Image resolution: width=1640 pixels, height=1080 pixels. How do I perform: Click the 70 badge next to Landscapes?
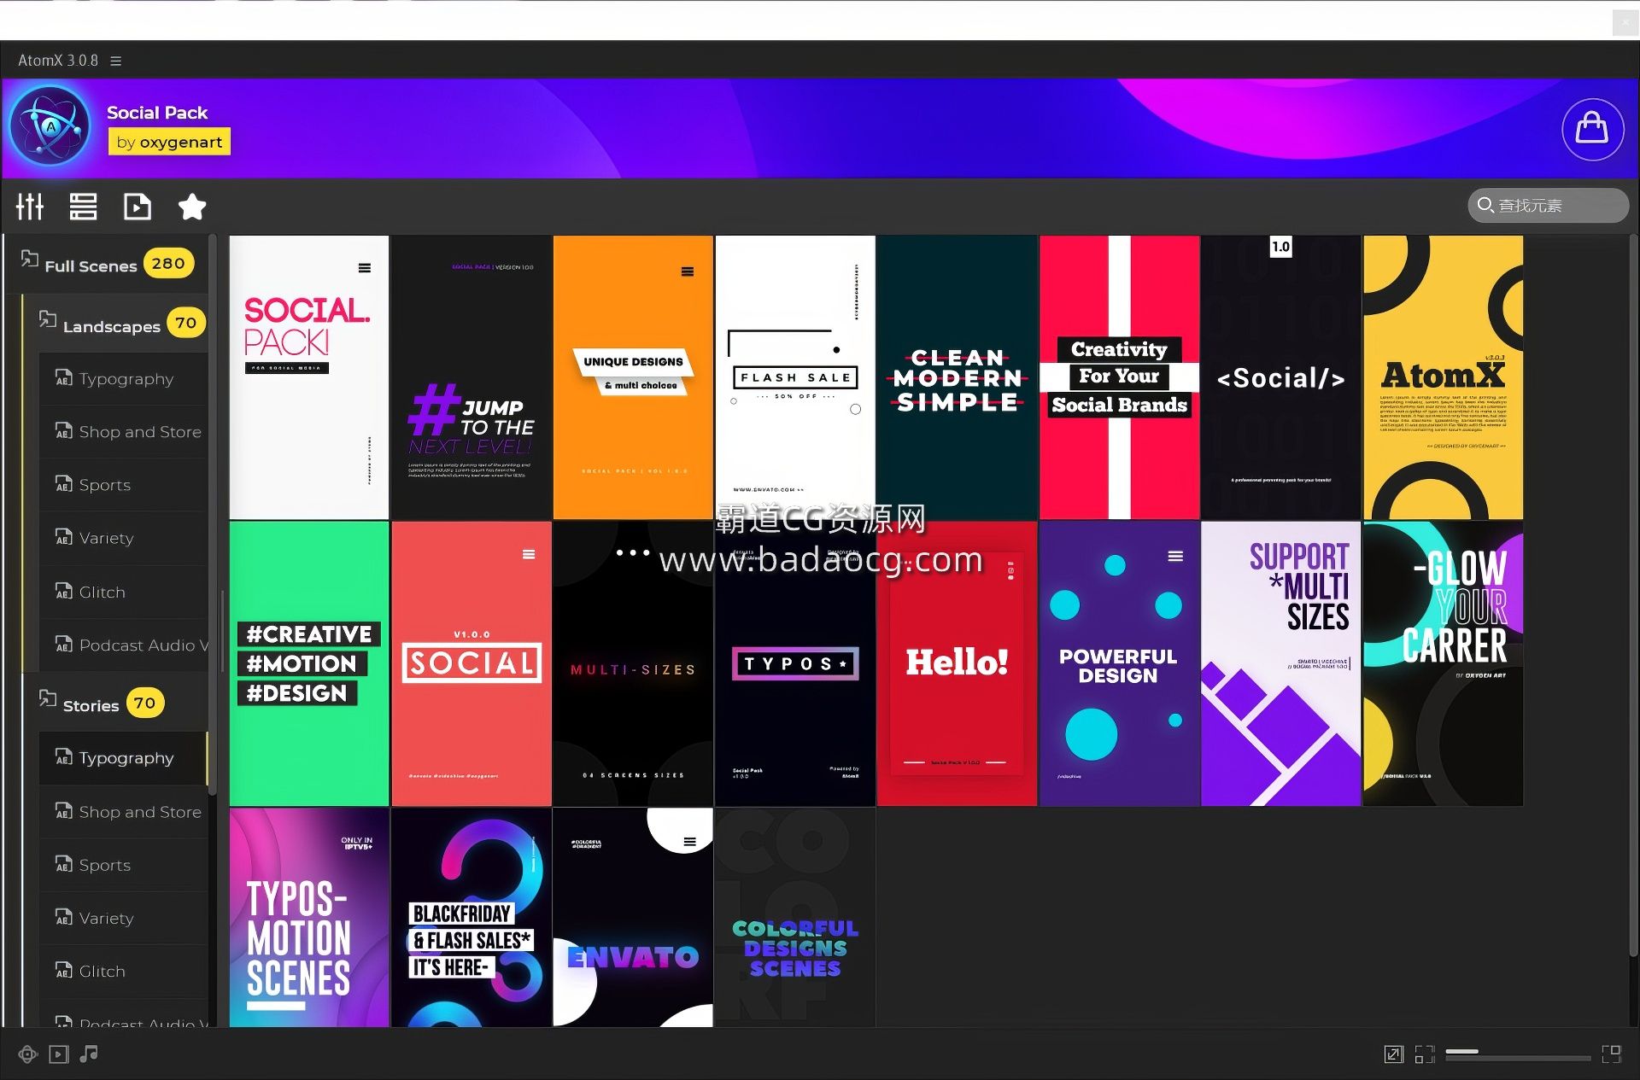point(185,323)
